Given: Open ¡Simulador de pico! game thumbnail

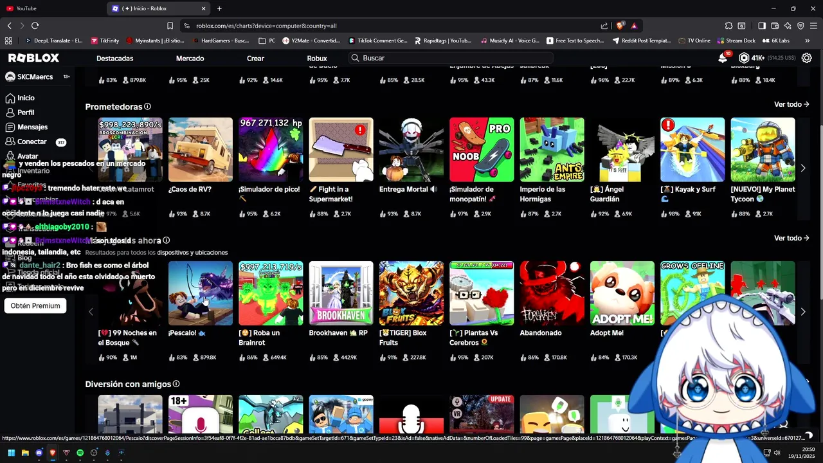Looking at the screenshot, I should click(271, 149).
